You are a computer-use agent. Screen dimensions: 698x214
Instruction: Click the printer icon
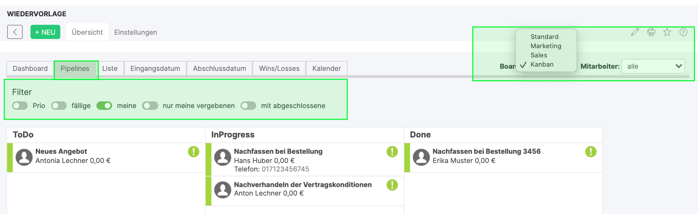tap(651, 32)
